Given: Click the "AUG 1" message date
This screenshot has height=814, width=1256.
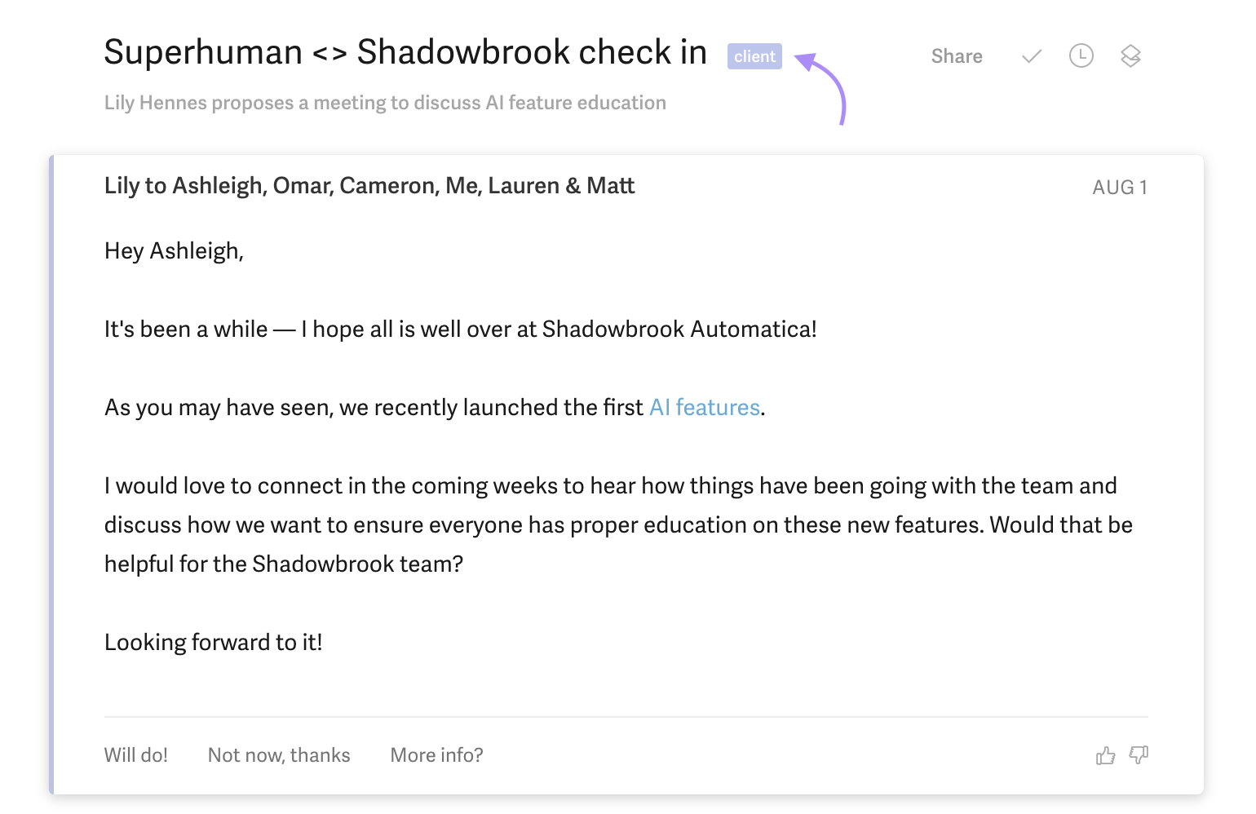Looking at the screenshot, I should [1119, 188].
